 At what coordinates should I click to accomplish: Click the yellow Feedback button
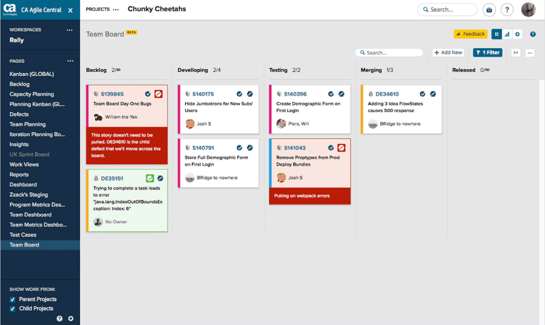[471, 34]
